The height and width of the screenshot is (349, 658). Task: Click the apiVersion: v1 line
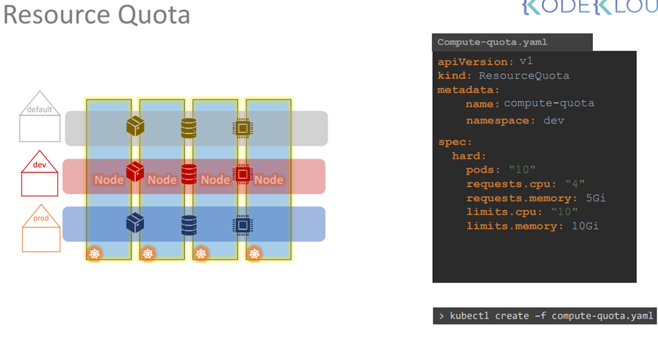[x=485, y=62]
